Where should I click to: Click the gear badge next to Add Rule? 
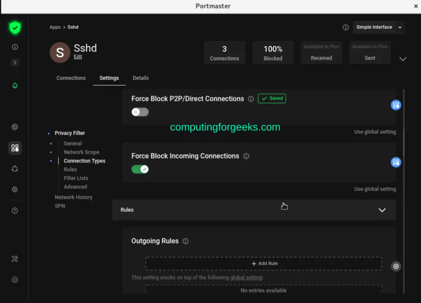pos(396,266)
